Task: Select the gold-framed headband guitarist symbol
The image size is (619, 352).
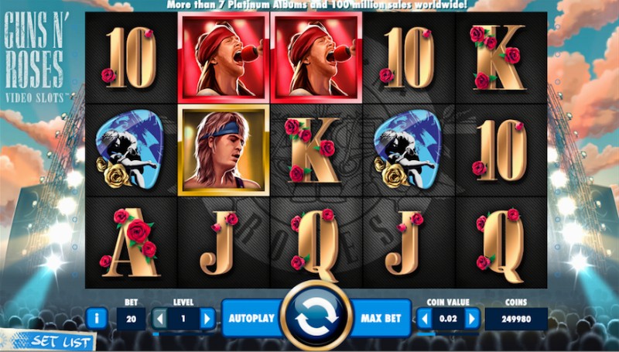Action: 224,150
